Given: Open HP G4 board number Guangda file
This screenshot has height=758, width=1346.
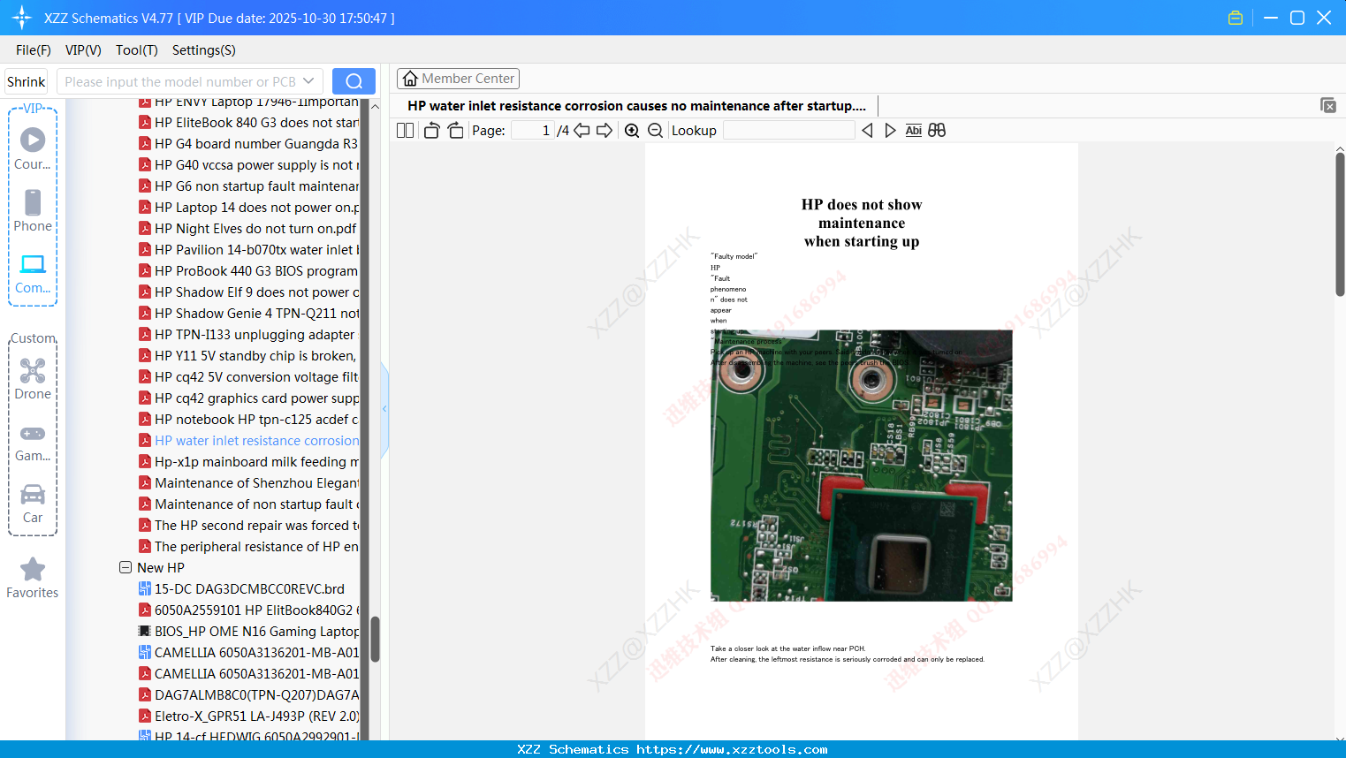Looking at the screenshot, I should 248,144.
